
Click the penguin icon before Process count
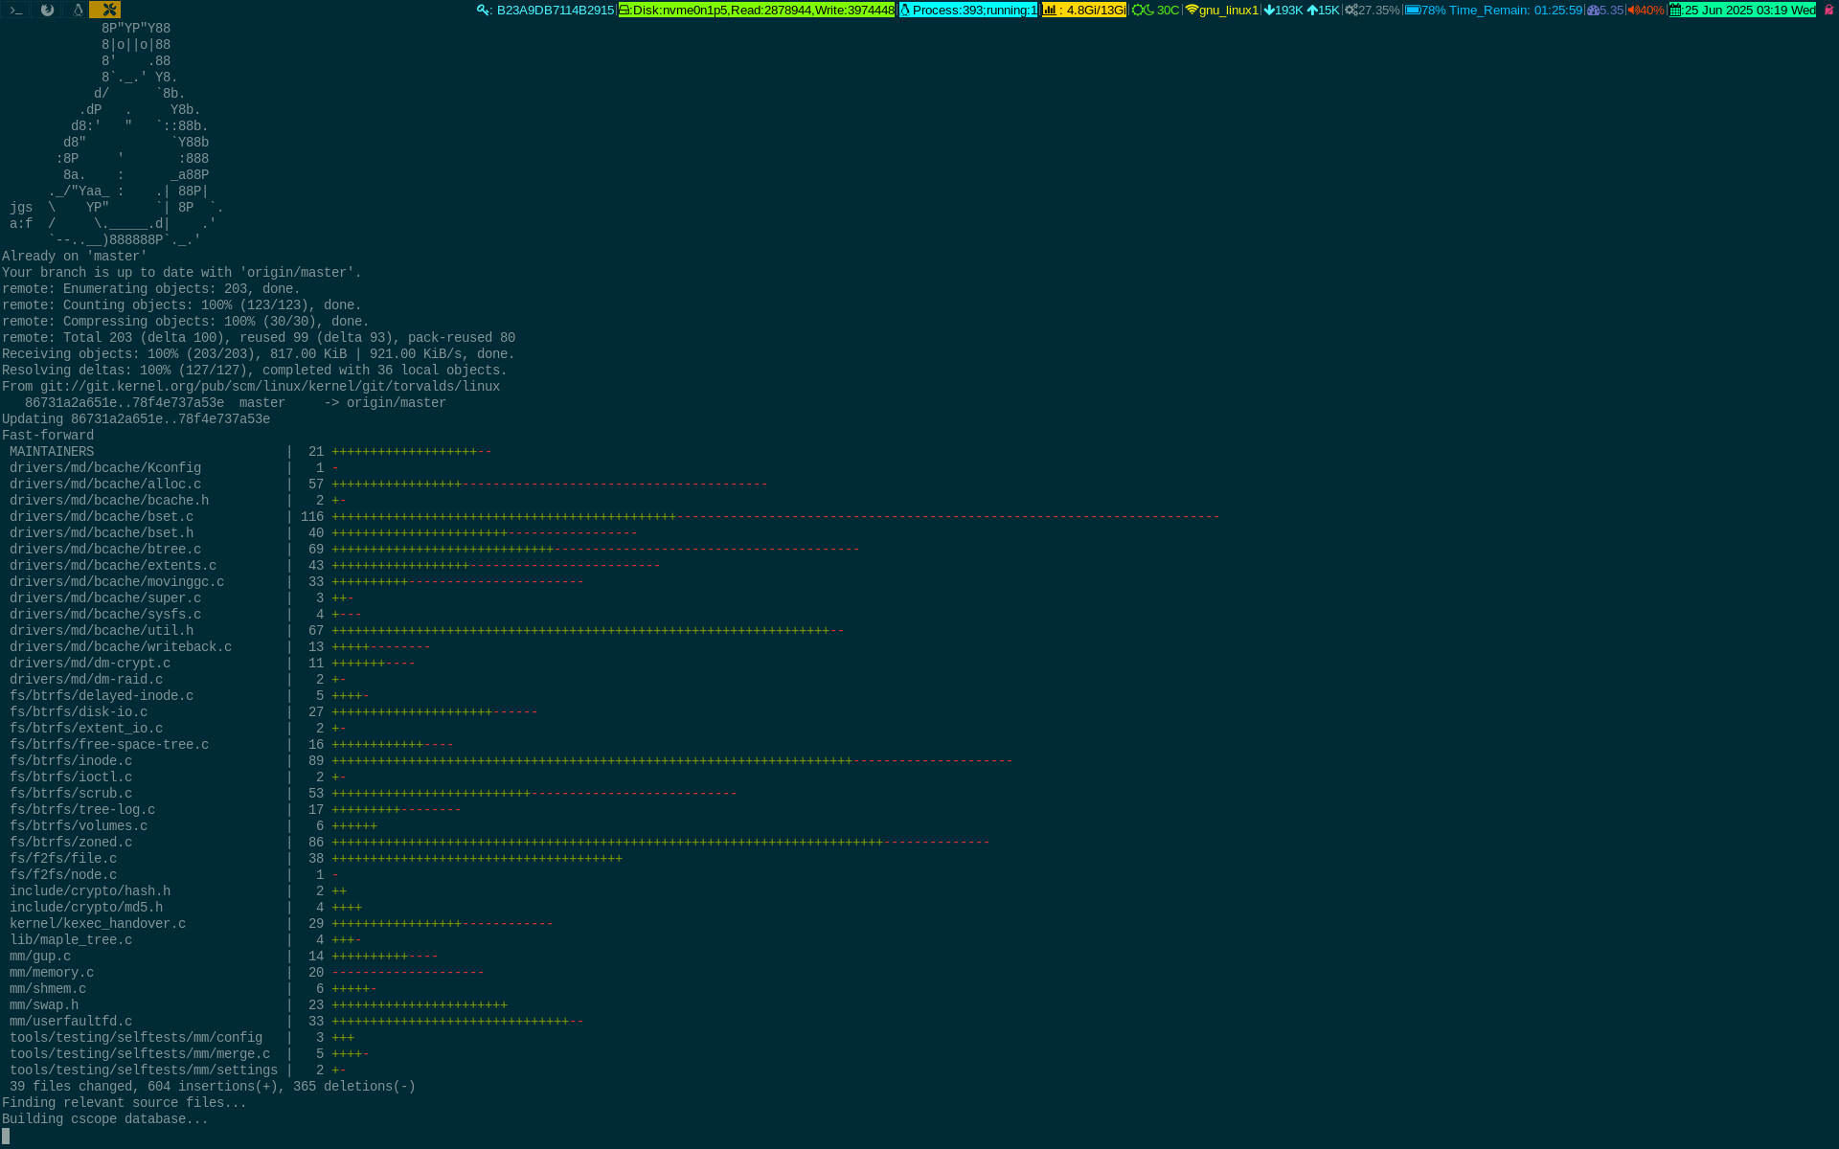pyautogui.click(x=905, y=11)
